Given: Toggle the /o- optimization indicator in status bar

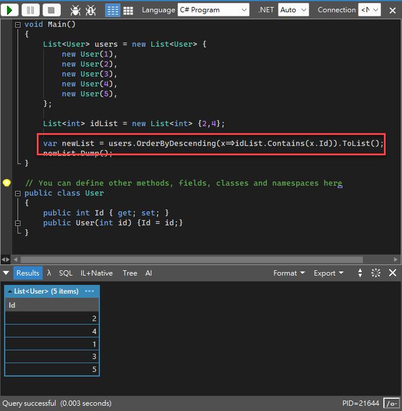Looking at the screenshot, I should [391, 403].
